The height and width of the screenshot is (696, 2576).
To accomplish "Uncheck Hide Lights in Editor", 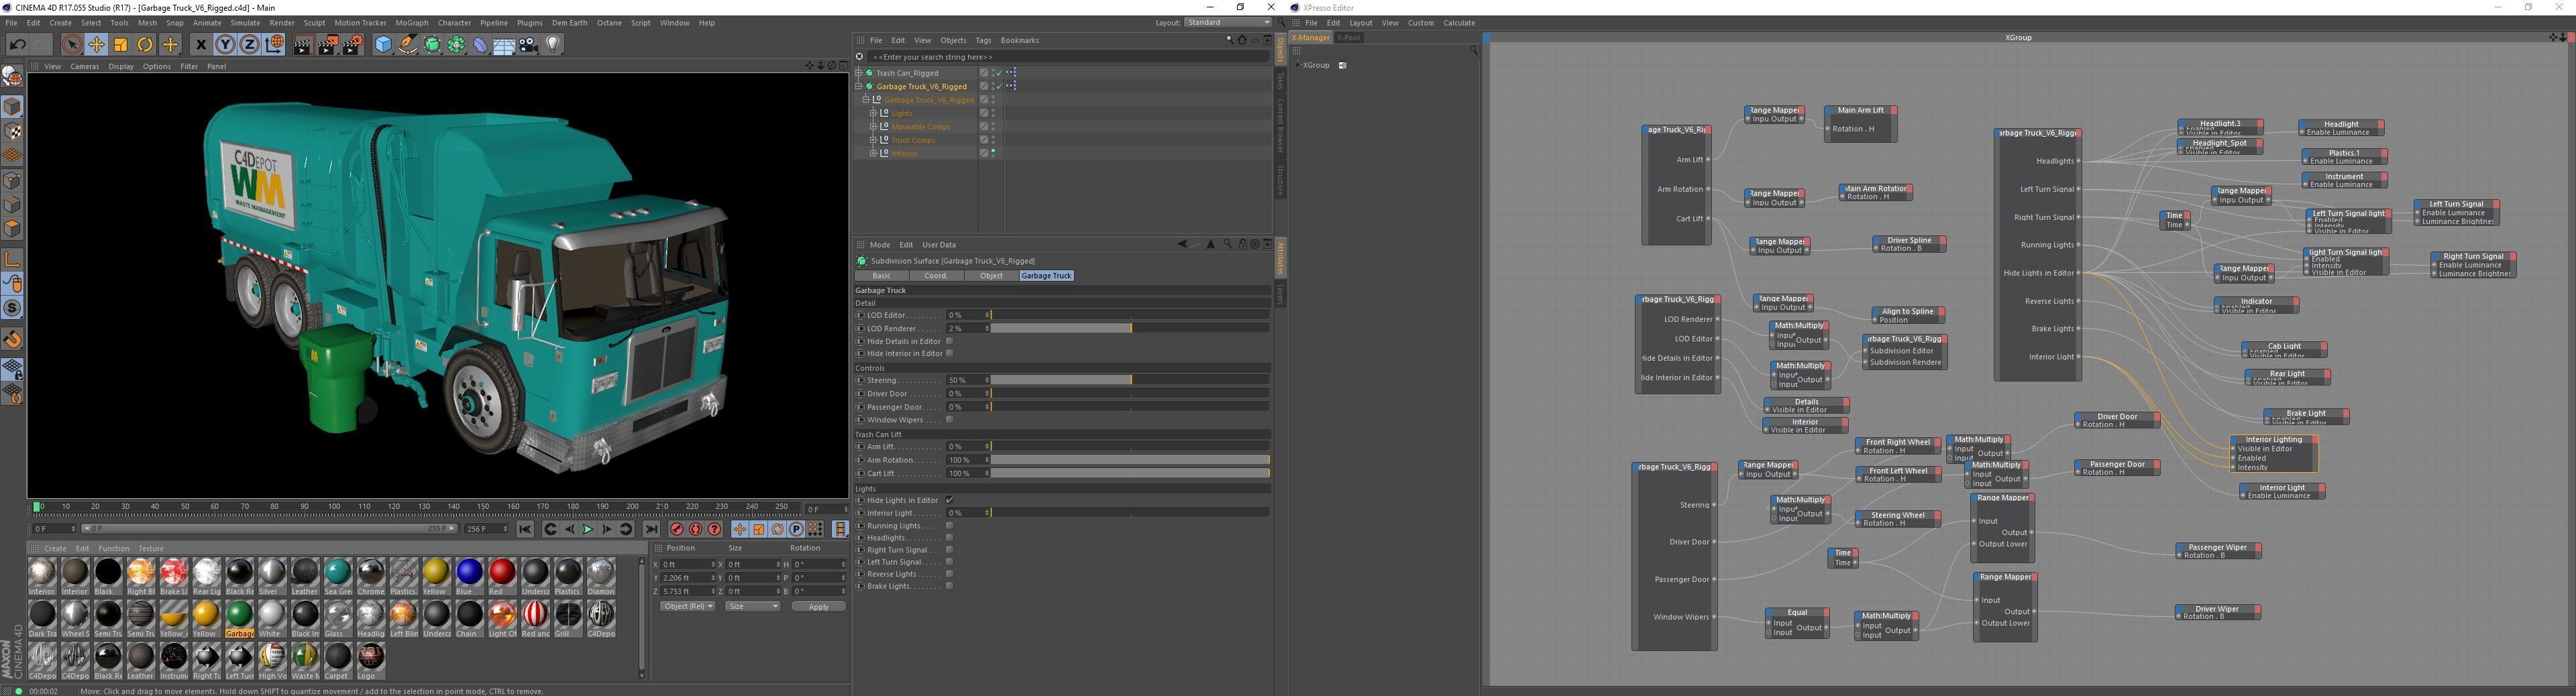I will coord(949,500).
